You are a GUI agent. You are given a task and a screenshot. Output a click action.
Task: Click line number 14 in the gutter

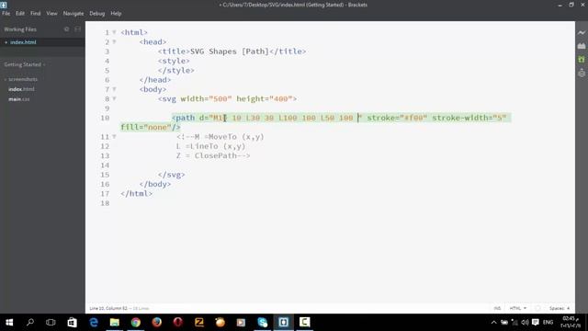(x=105, y=165)
